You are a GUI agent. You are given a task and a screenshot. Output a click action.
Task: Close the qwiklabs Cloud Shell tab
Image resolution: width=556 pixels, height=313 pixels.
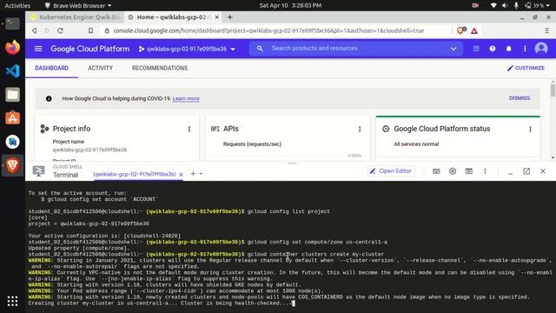click(x=181, y=175)
